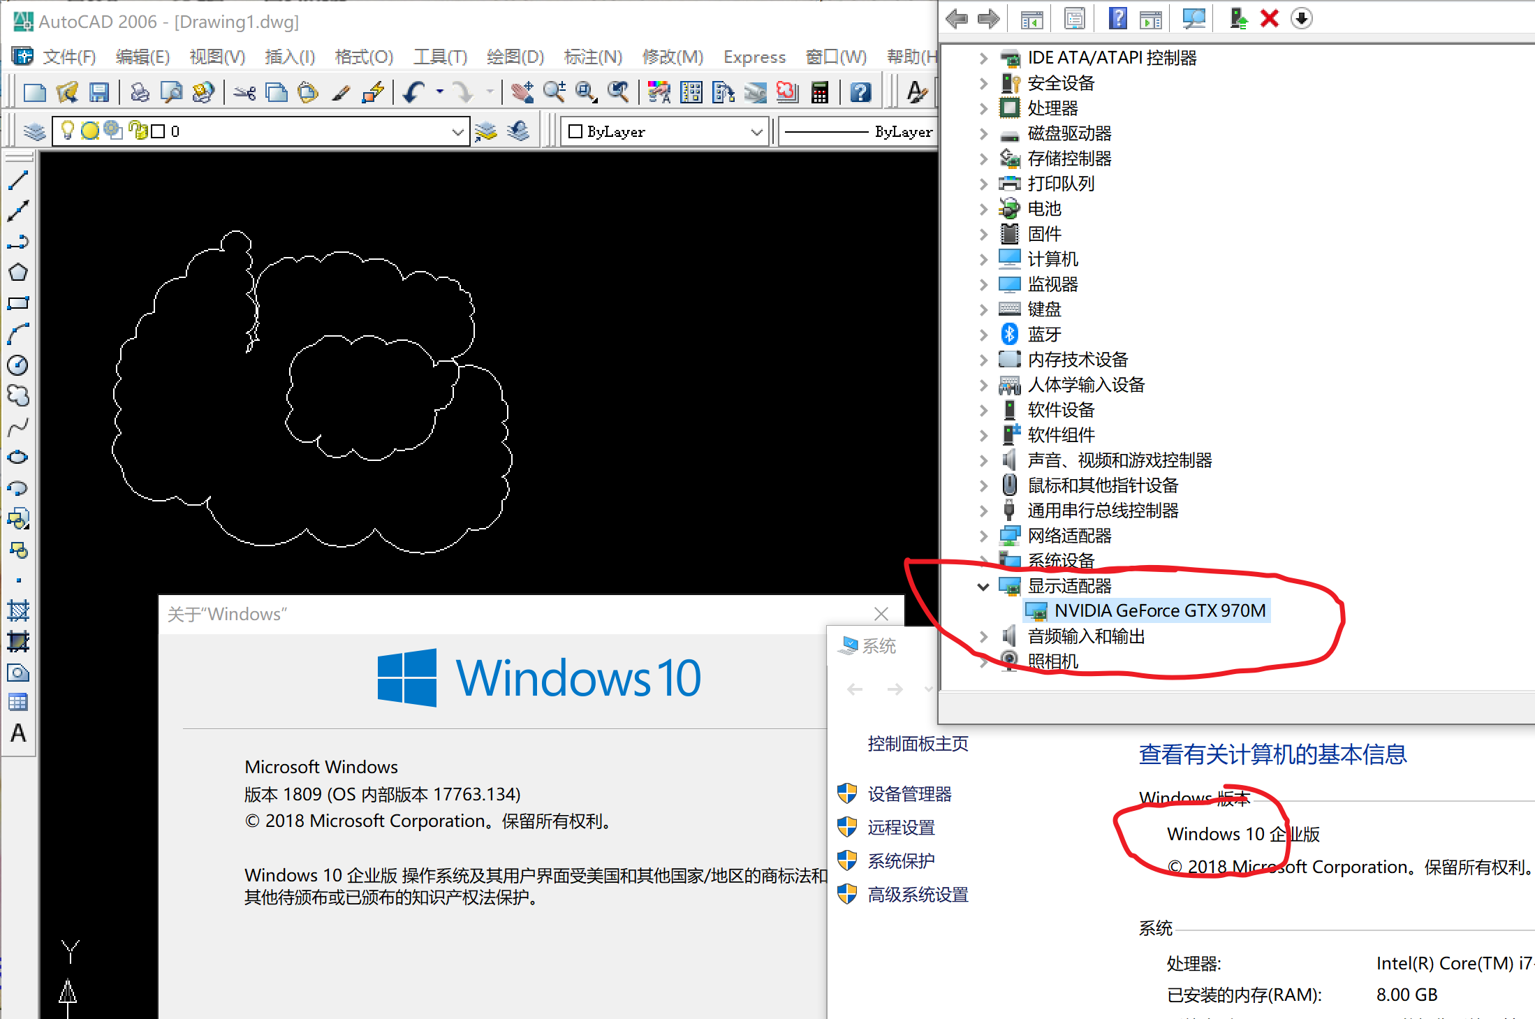This screenshot has width=1535, height=1019.
Task: Open the Express menu
Action: (754, 57)
